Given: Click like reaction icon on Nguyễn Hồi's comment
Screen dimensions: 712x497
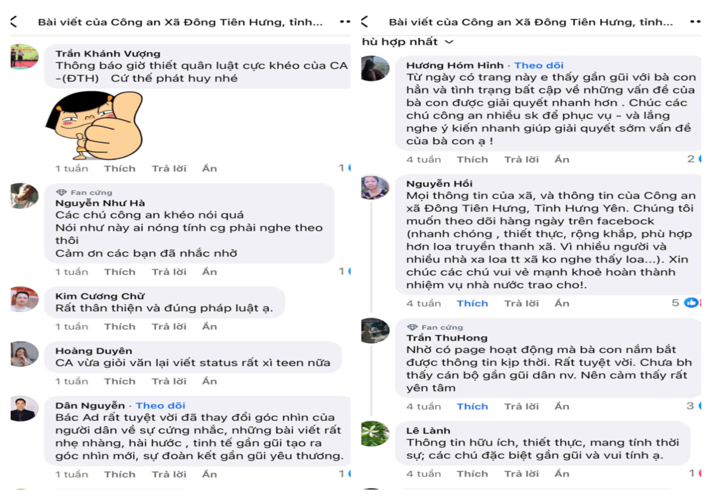Looking at the screenshot, I should tap(691, 303).
